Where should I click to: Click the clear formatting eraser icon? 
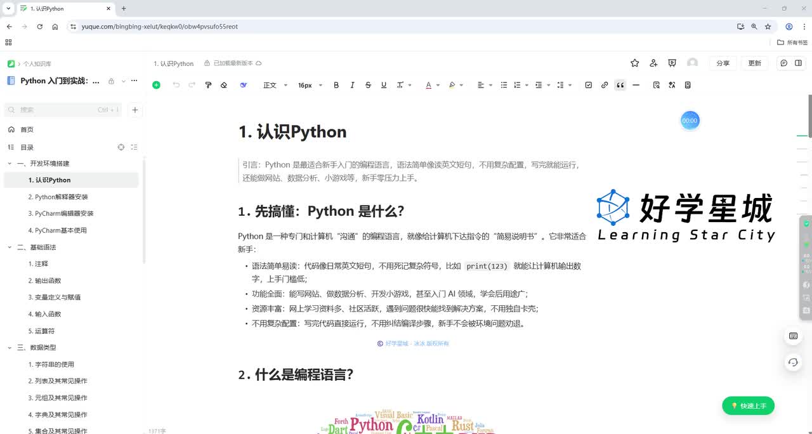tap(223, 85)
